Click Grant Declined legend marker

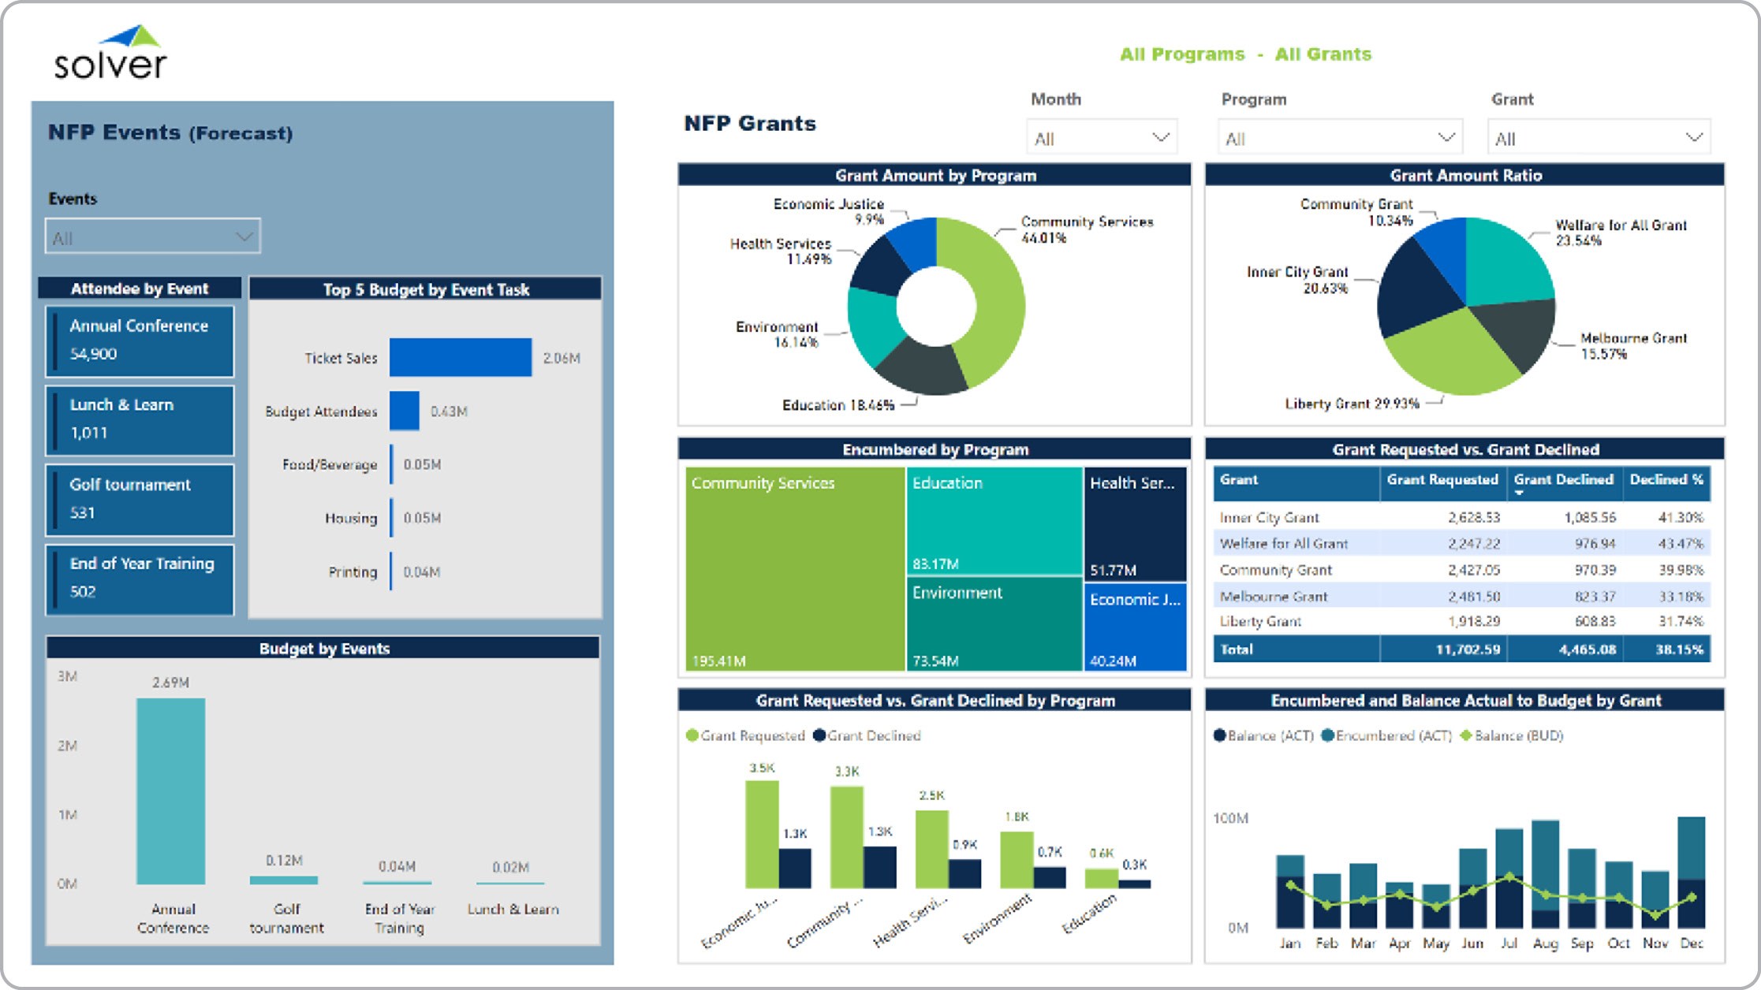pos(819,735)
